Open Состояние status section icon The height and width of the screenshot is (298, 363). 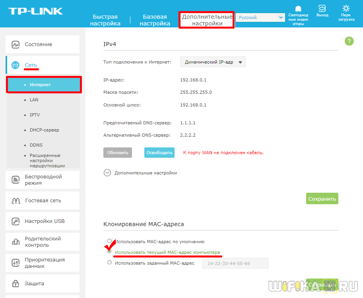coord(16,45)
